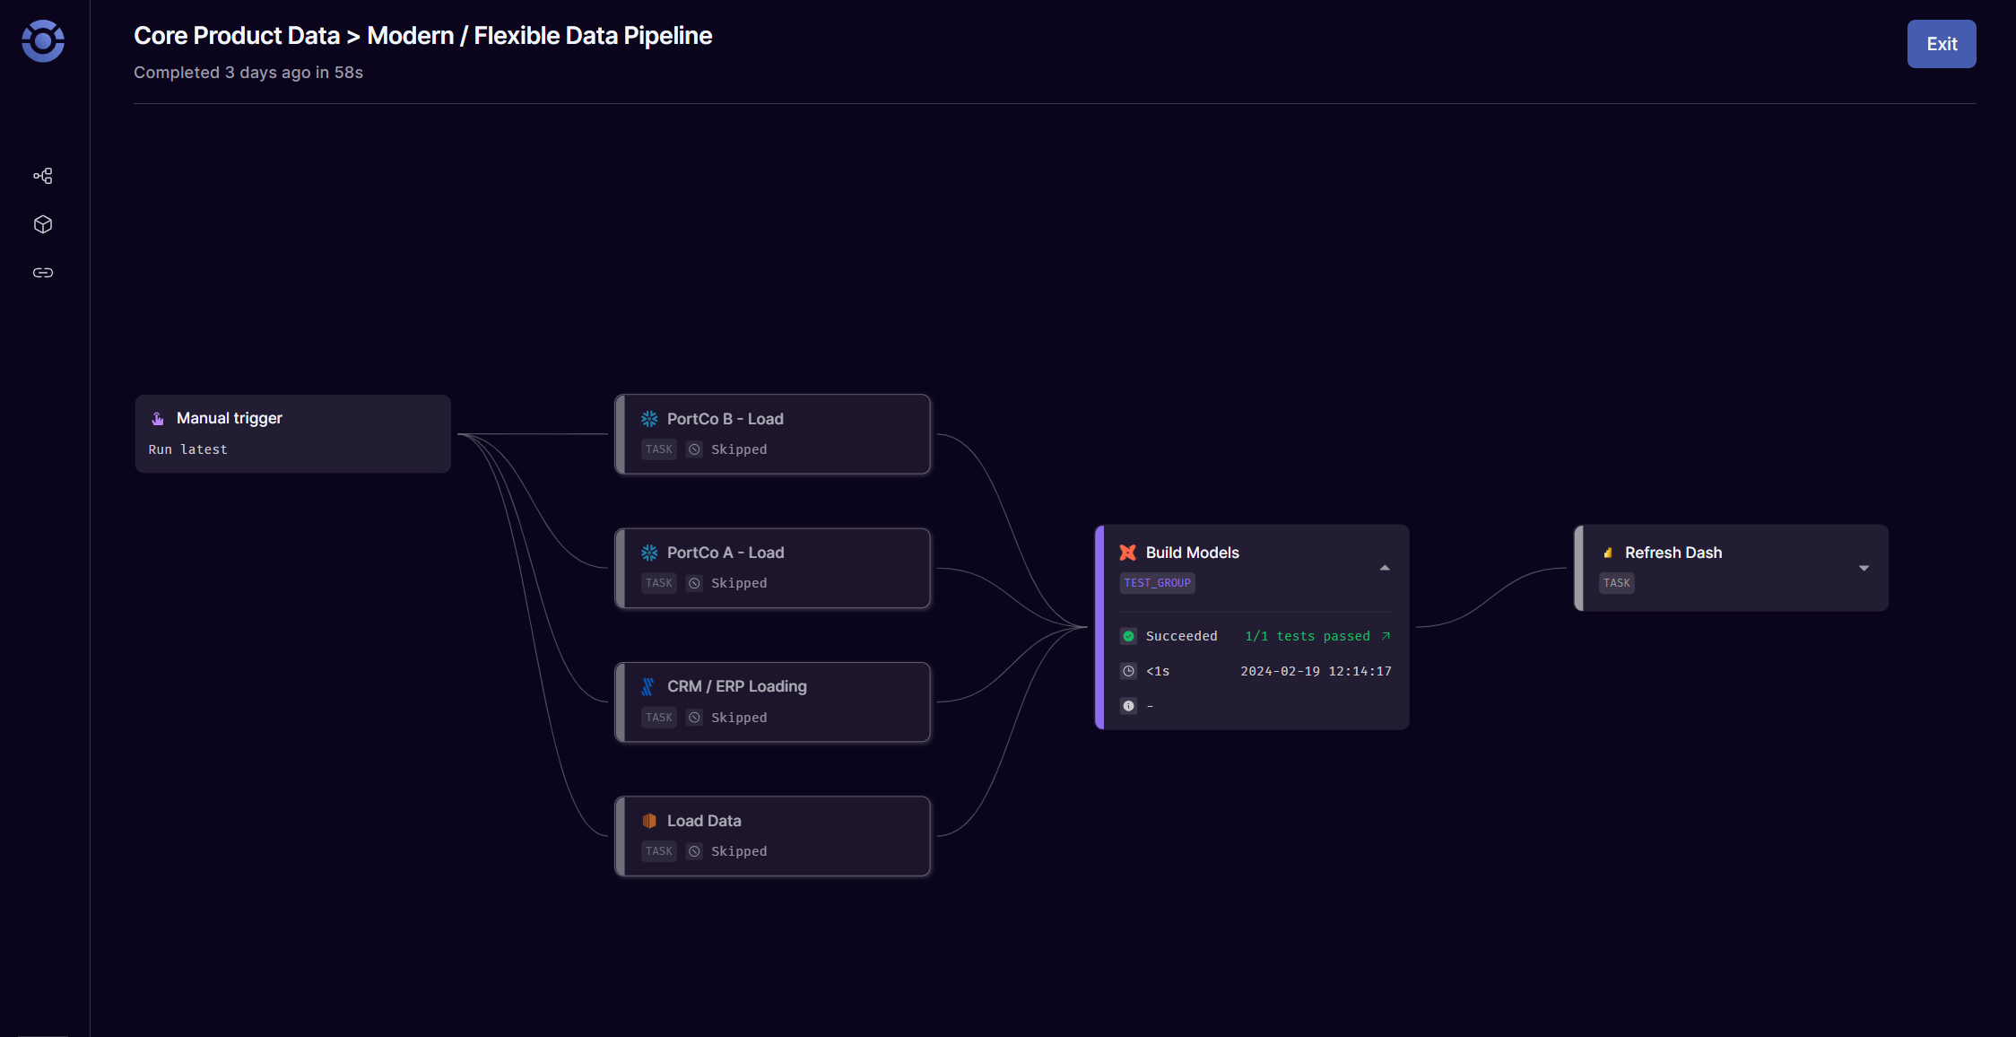The width and height of the screenshot is (2016, 1037).
Task: Click the Snowflake icon on PortCo A - Load
Action: click(x=648, y=552)
